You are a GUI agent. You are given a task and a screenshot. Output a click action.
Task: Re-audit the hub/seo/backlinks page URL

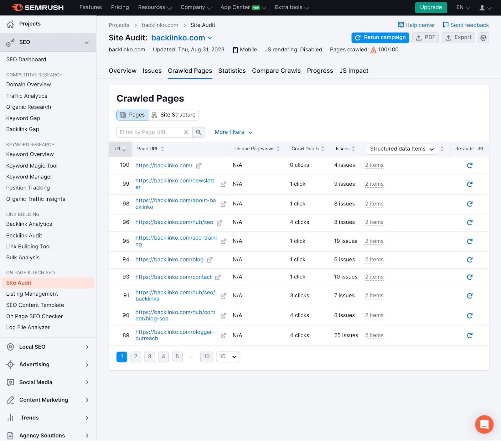point(469,296)
